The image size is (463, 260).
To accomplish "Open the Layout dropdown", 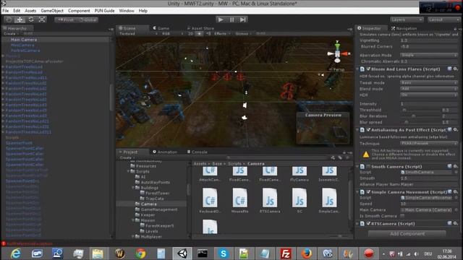I will click(x=443, y=19).
